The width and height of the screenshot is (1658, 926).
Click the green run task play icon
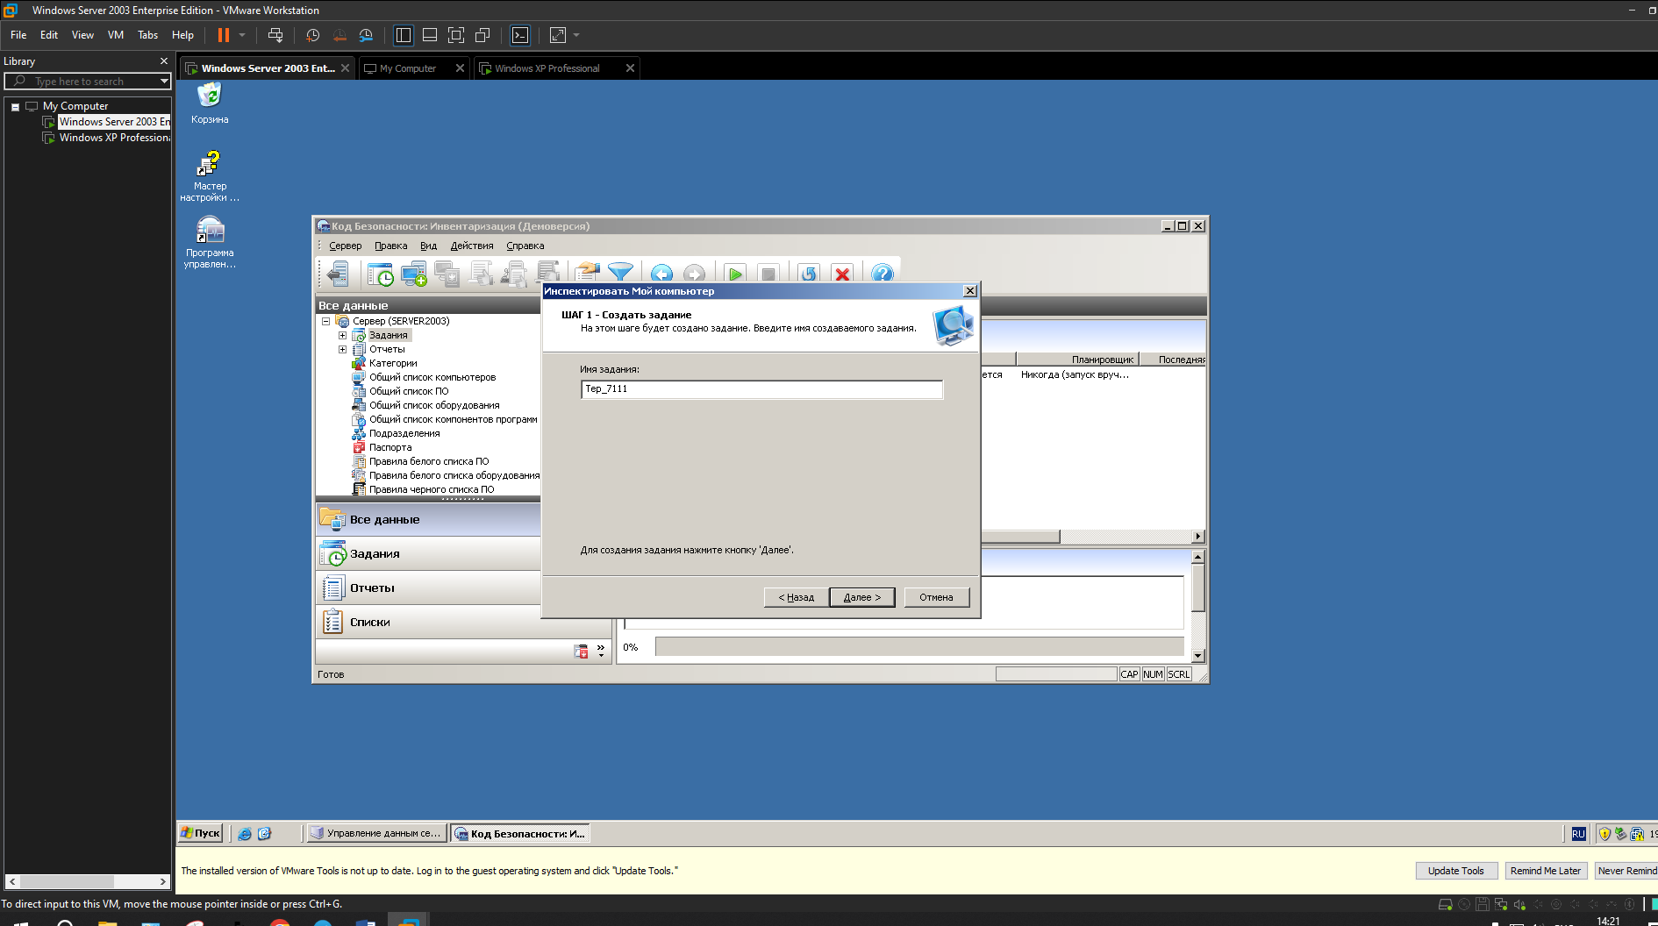point(735,274)
